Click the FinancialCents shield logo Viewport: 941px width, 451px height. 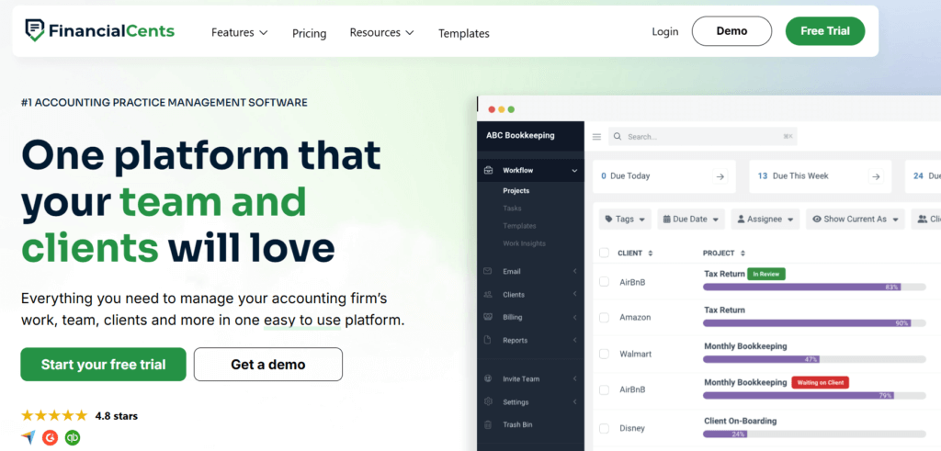(x=36, y=31)
